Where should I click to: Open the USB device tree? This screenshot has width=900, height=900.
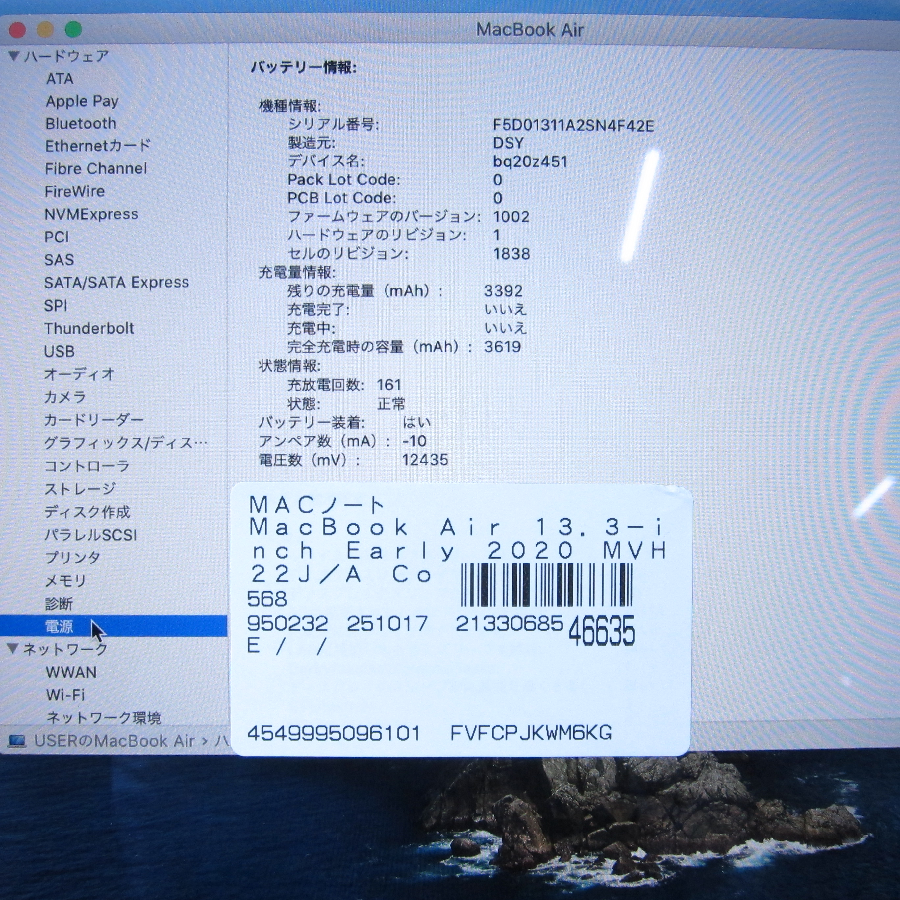[x=59, y=351]
